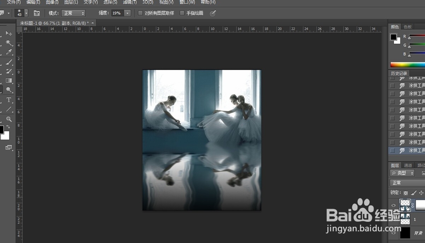This screenshot has width=425, height=243.
Task: Click the B color slider
Action: [417, 53]
